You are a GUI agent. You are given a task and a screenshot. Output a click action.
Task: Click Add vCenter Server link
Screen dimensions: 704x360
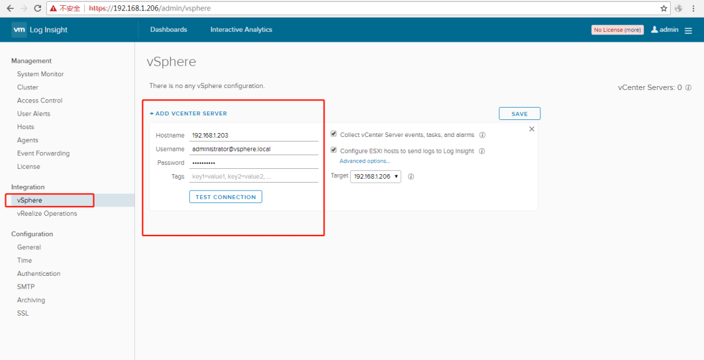click(x=188, y=113)
